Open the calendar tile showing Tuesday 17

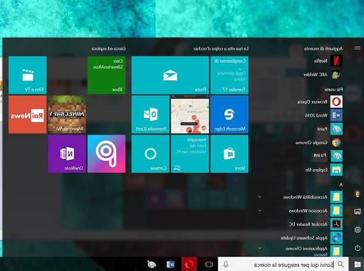[229, 75]
